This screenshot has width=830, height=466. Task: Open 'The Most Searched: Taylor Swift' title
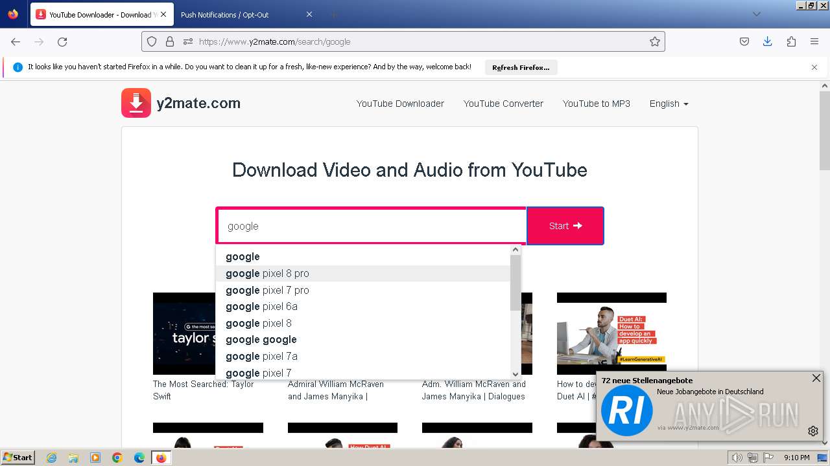click(204, 390)
